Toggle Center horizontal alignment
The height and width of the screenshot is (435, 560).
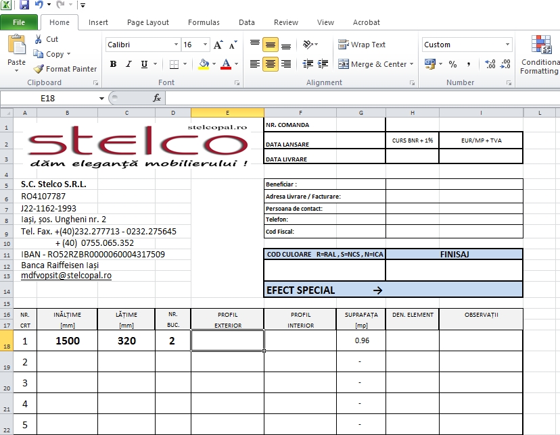coord(271,64)
